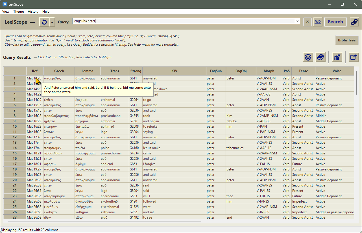362x233 pixels.
Task: Click the WD word icon button
Action: (x=318, y=22)
